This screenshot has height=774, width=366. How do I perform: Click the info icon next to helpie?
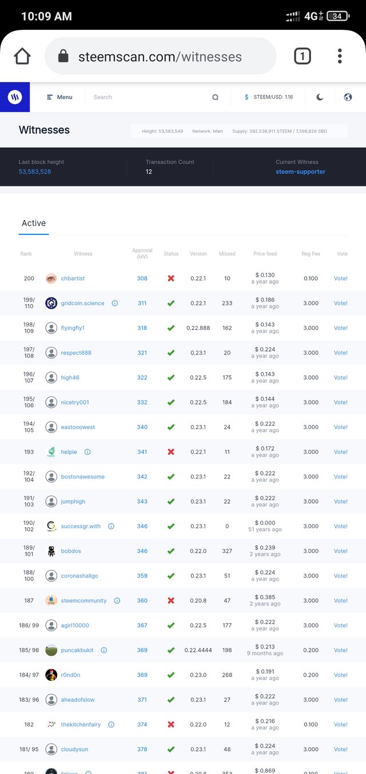(x=87, y=452)
